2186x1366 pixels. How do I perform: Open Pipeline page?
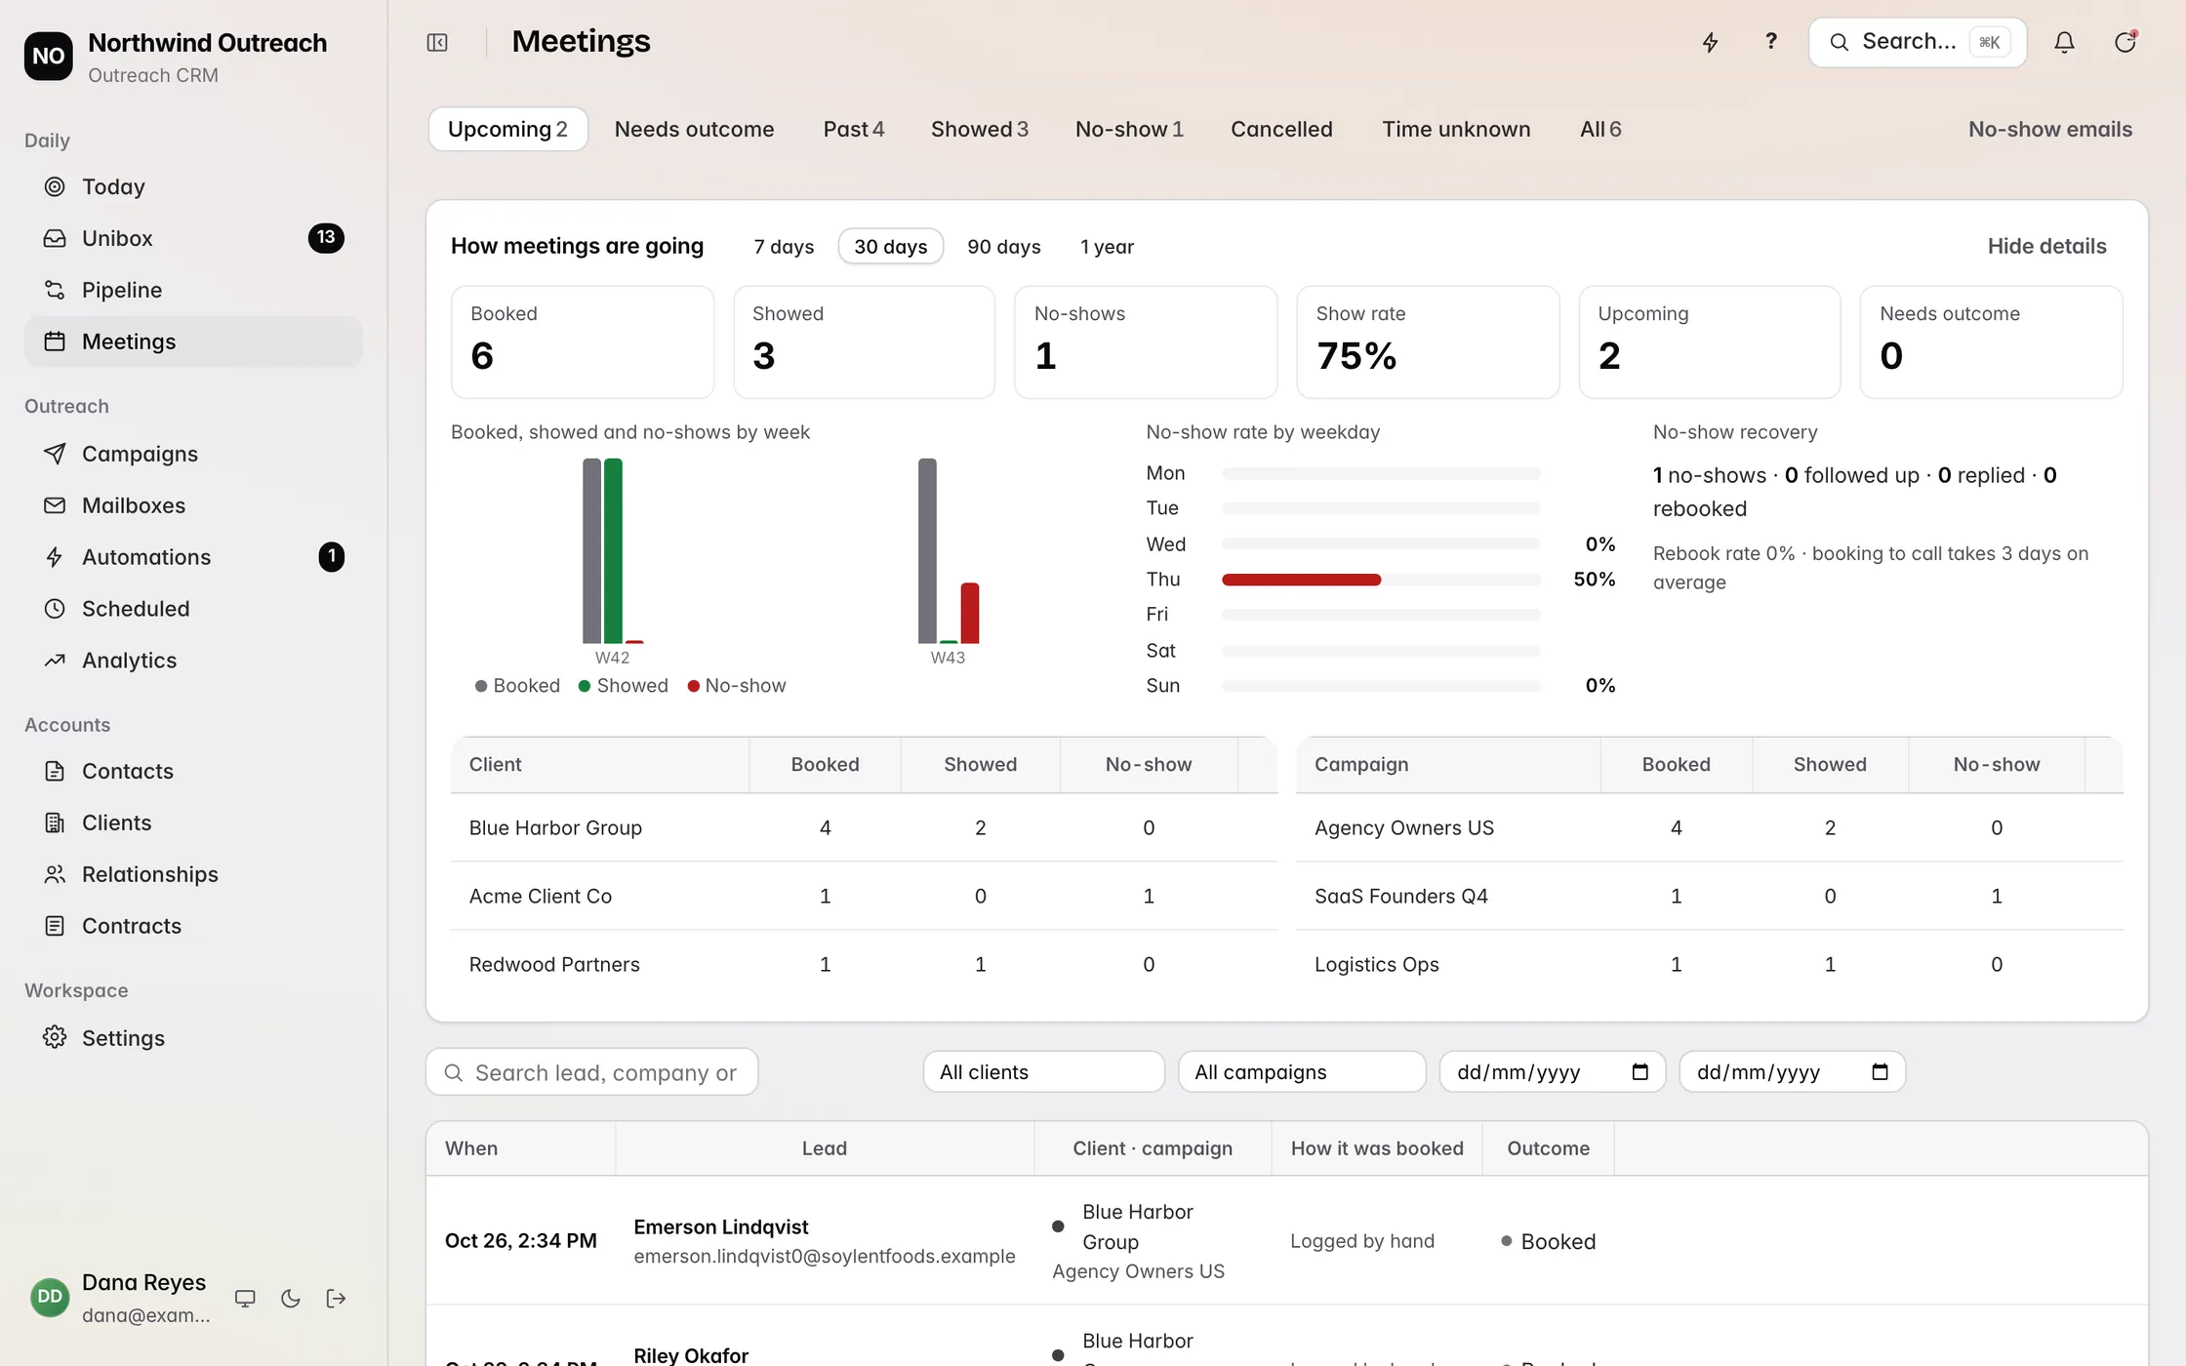tap(193, 290)
